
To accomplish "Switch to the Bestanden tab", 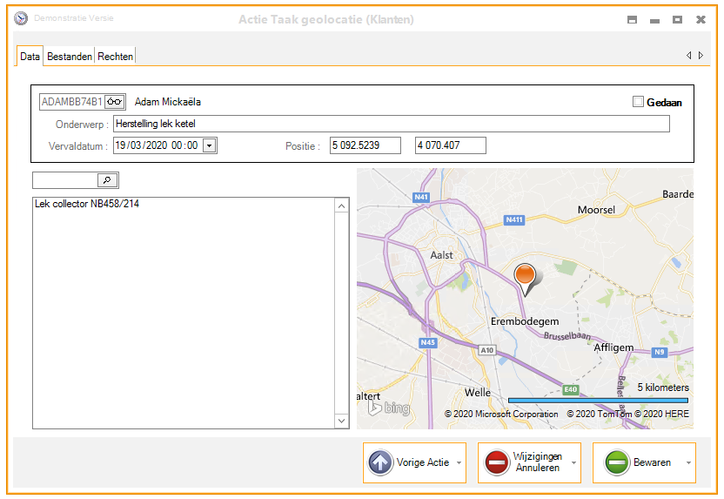I will click(x=70, y=56).
